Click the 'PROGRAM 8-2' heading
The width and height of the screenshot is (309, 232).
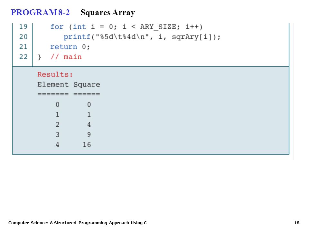pyautogui.click(x=40, y=13)
